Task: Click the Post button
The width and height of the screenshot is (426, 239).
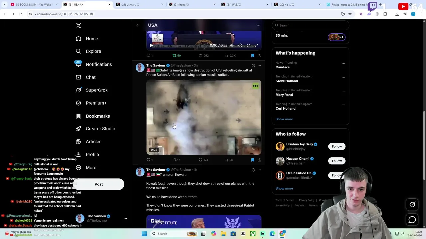Action: click(x=99, y=184)
